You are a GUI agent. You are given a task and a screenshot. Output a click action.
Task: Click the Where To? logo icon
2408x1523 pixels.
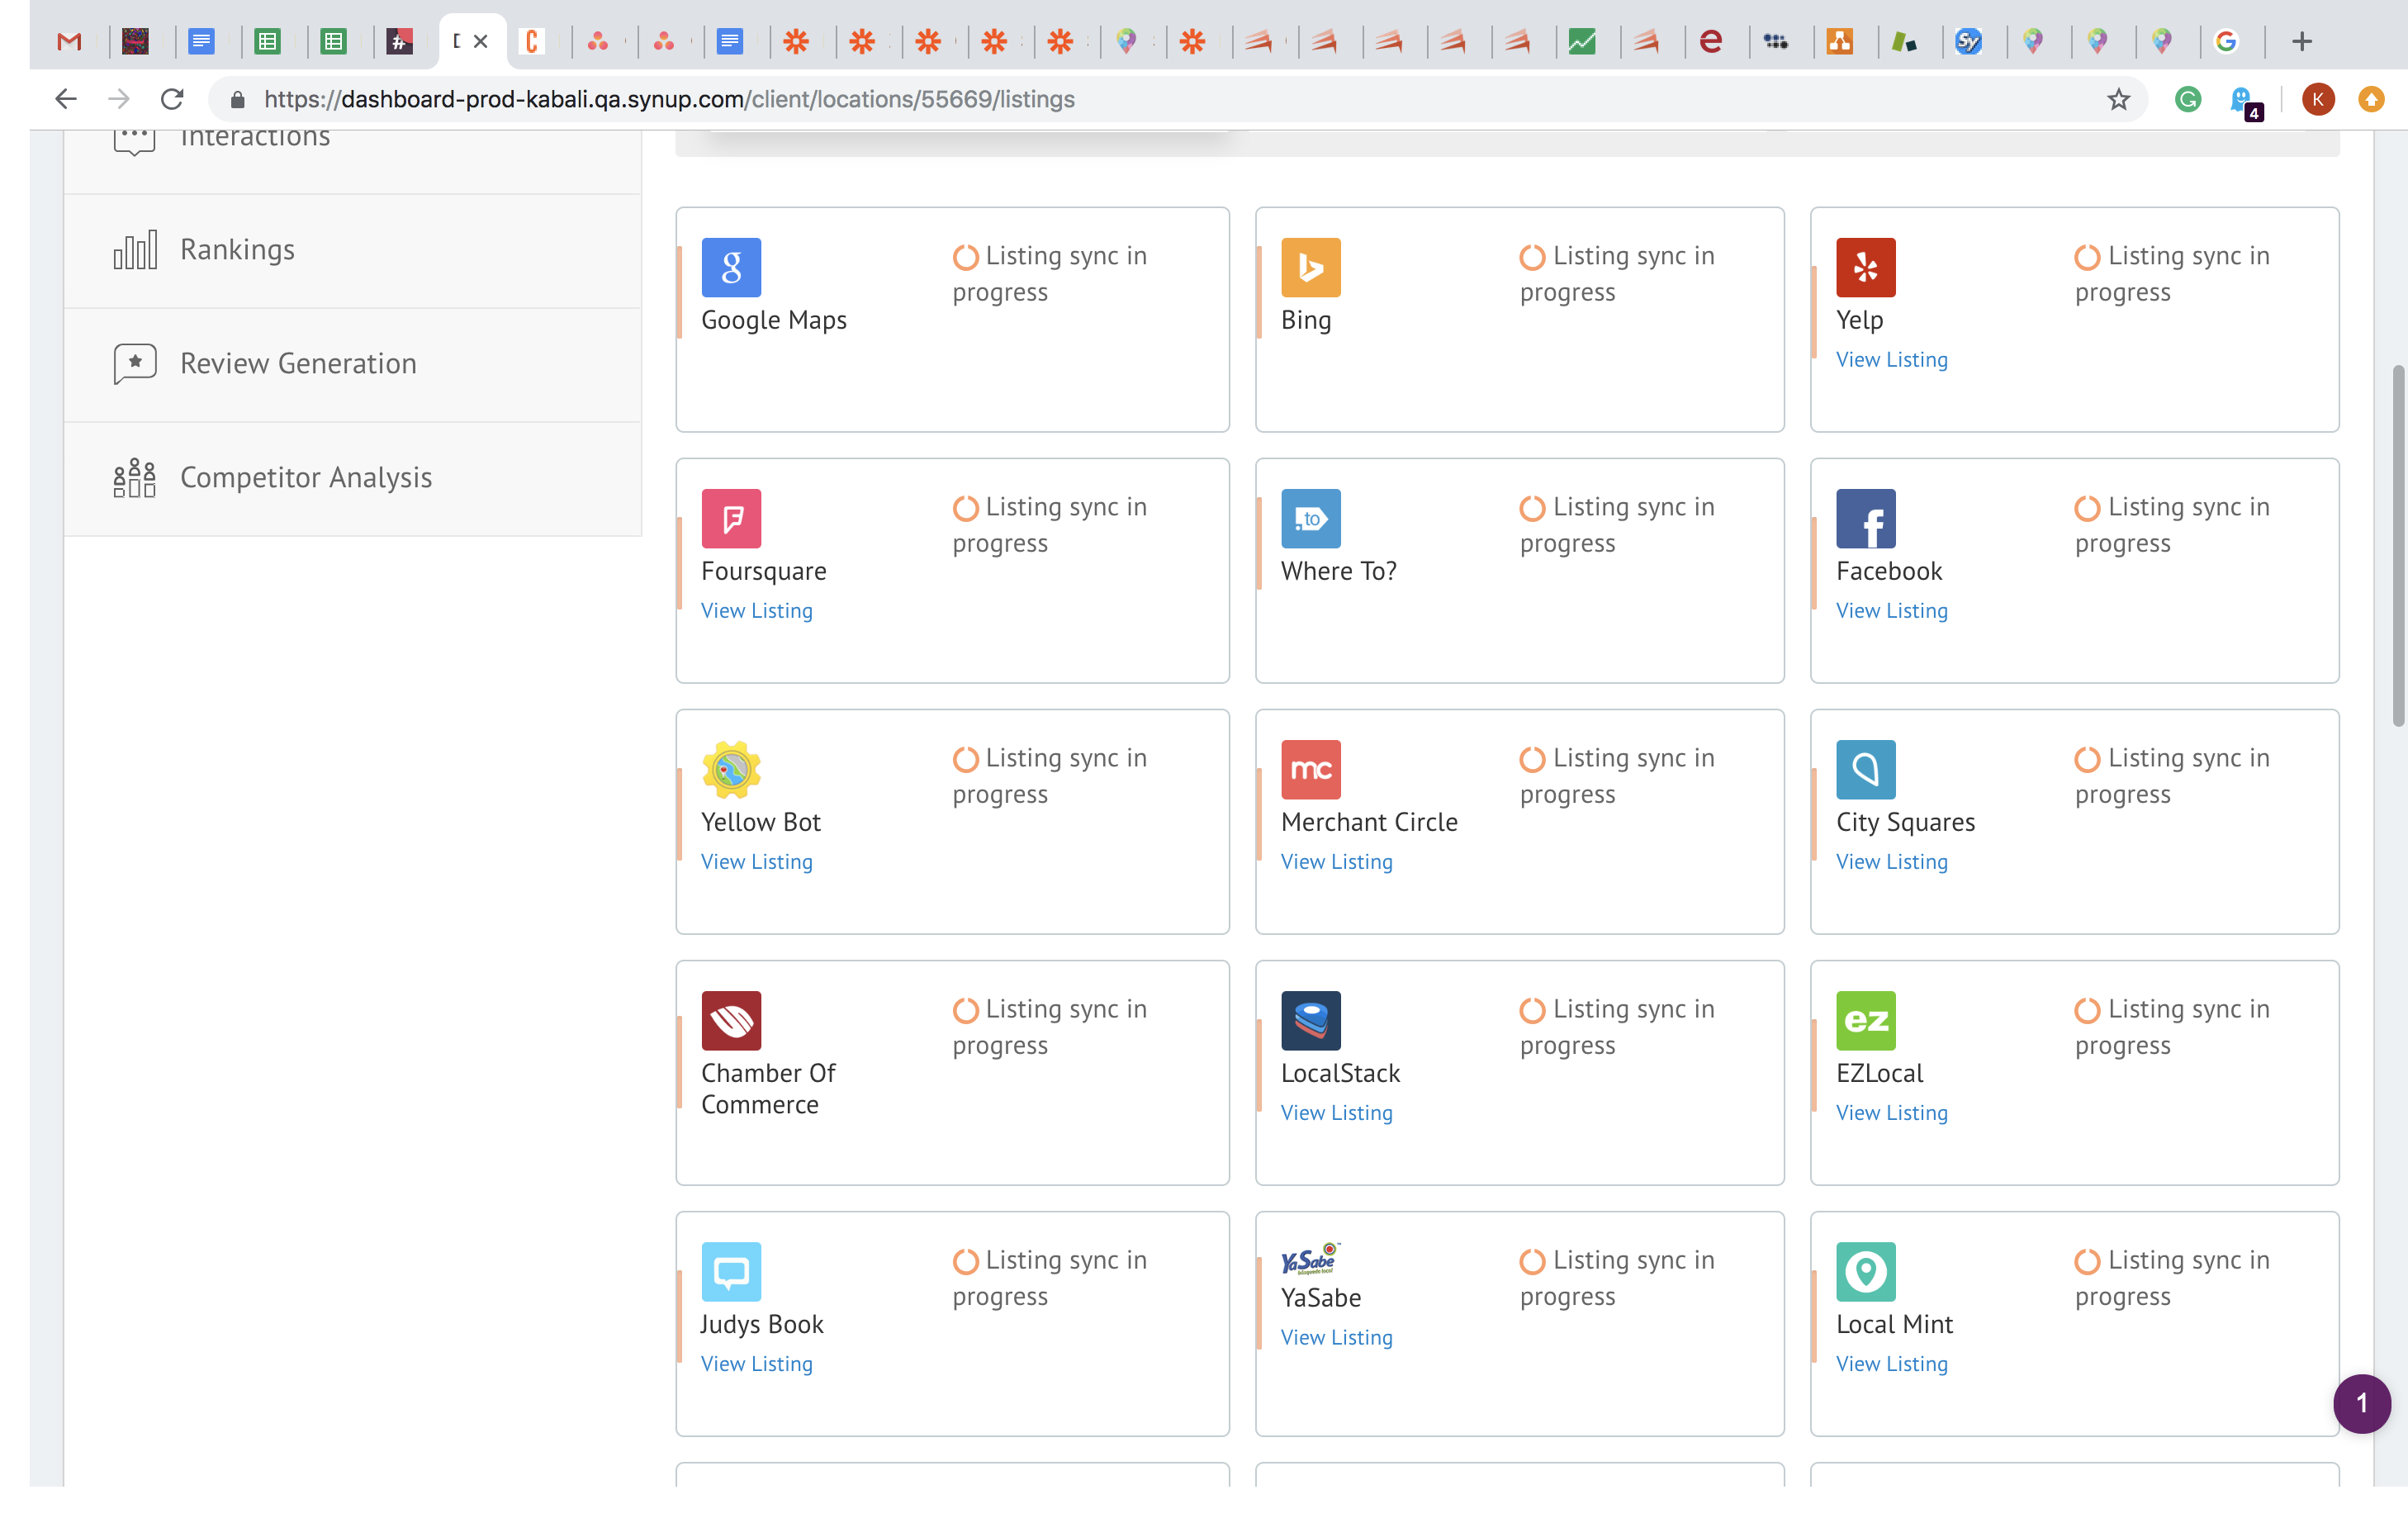pos(1310,518)
